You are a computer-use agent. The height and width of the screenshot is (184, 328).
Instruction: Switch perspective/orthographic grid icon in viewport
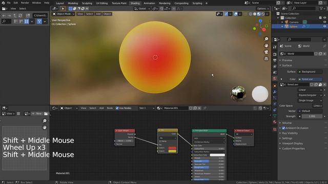click(266, 59)
